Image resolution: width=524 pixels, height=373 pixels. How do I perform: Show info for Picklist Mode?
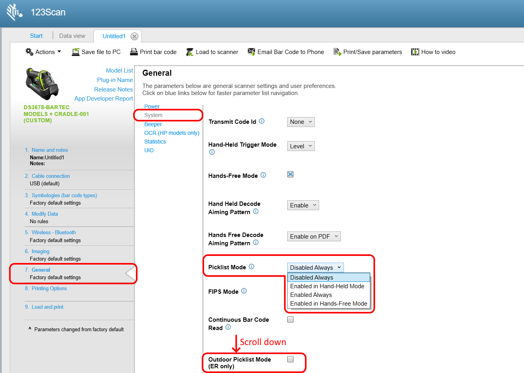coord(251,267)
